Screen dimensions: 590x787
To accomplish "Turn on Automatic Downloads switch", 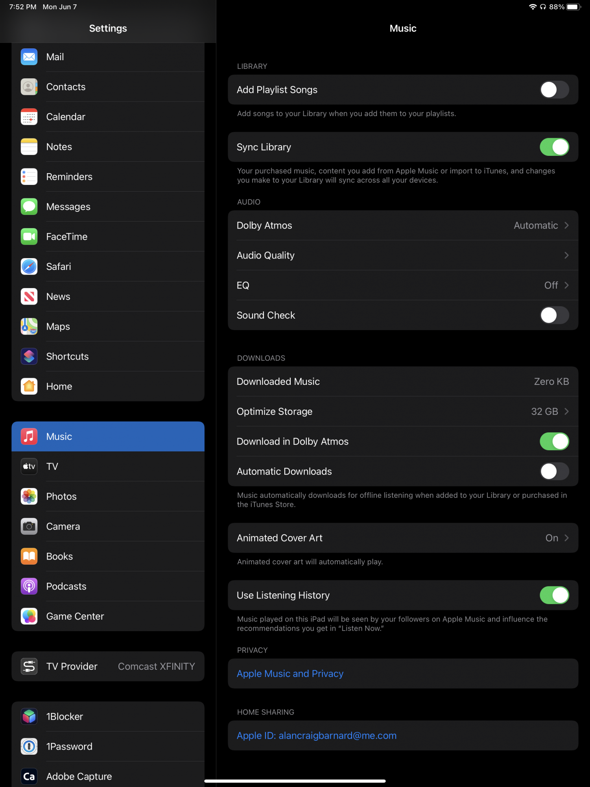I will click(x=554, y=471).
